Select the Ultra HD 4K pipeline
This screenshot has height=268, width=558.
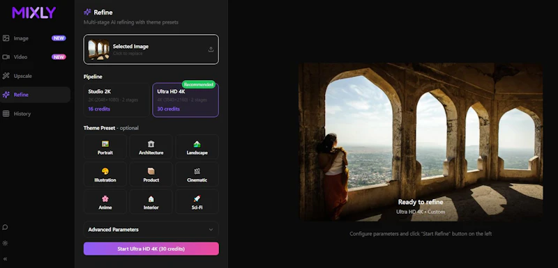[x=186, y=100]
